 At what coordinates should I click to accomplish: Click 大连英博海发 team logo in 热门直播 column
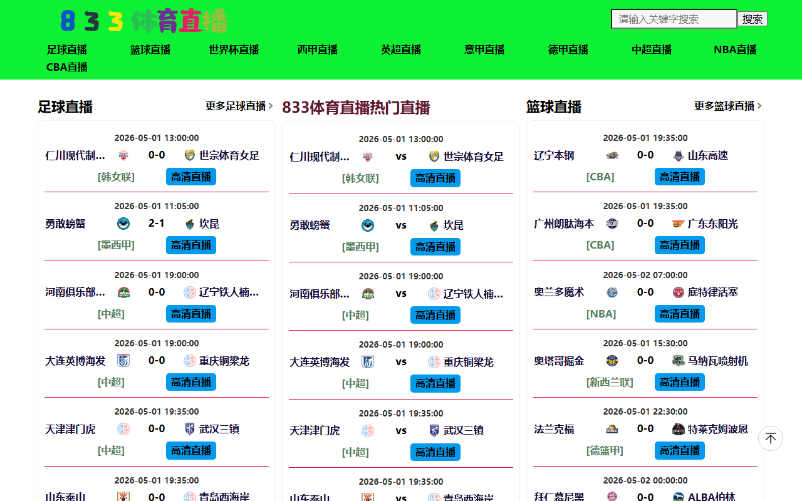tap(368, 362)
